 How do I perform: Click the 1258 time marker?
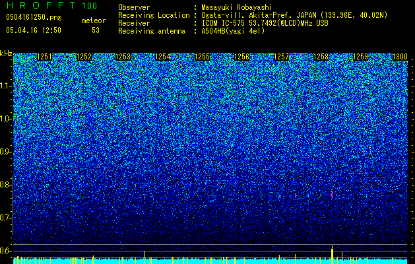click(x=321, y=57)
